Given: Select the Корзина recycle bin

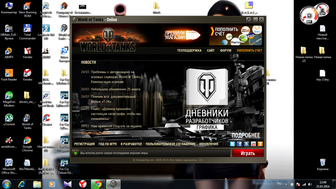Looking at the screenshot, I should [x=323, y=165].
